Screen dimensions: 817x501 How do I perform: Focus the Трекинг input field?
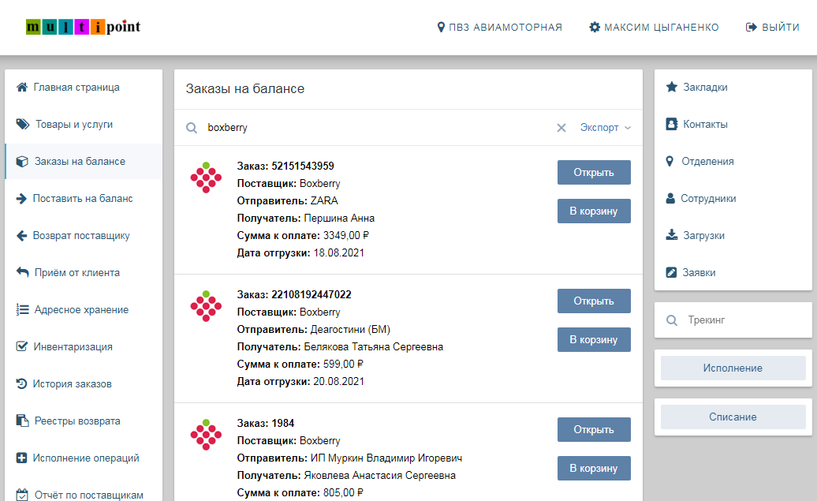click(745, 320)
